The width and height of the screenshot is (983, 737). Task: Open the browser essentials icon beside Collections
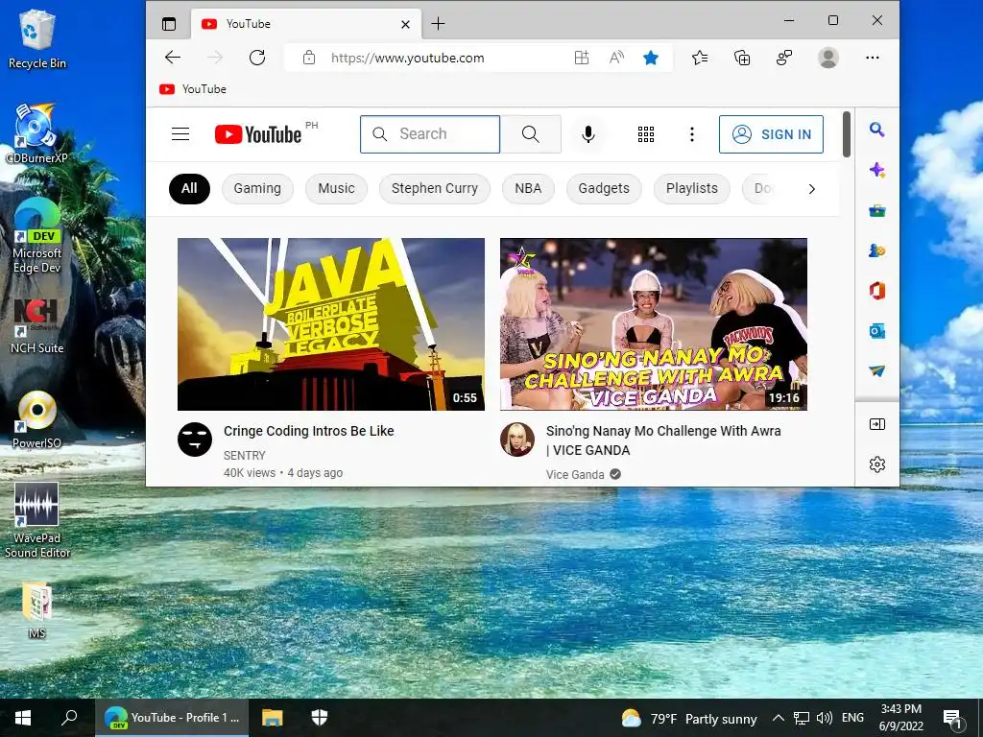(784, 58)
